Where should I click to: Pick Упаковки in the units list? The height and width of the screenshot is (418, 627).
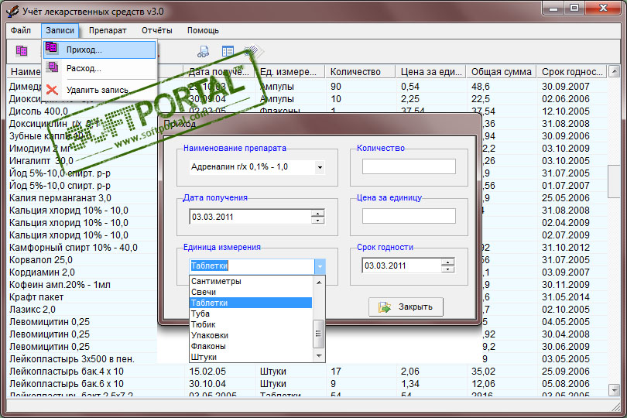(250, 335)
